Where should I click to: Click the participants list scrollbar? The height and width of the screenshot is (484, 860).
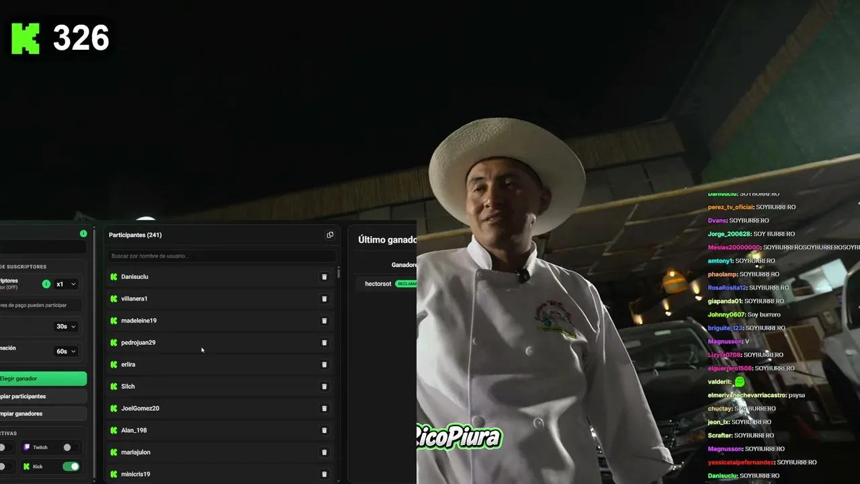point(339,273)
